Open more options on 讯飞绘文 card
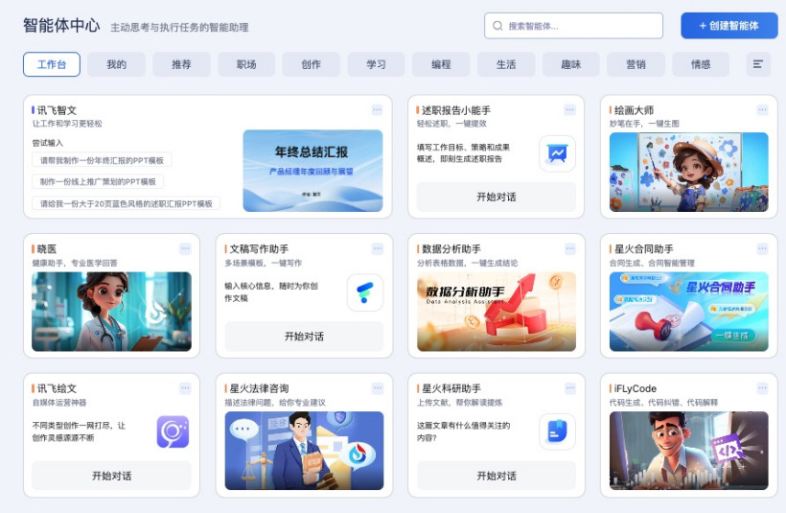Viewport: 786px width, 513px height. pyautogui.click(x=185, y=387)
